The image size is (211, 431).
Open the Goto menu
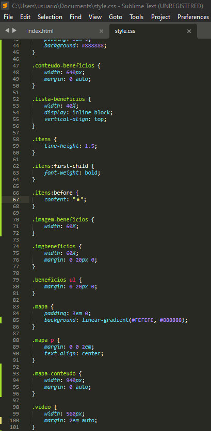pyautogui.click(x=116, y=17)
